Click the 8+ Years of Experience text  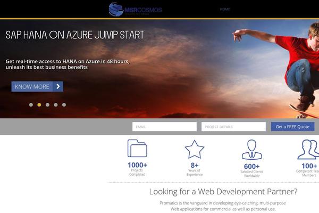(x=195, y=169)
